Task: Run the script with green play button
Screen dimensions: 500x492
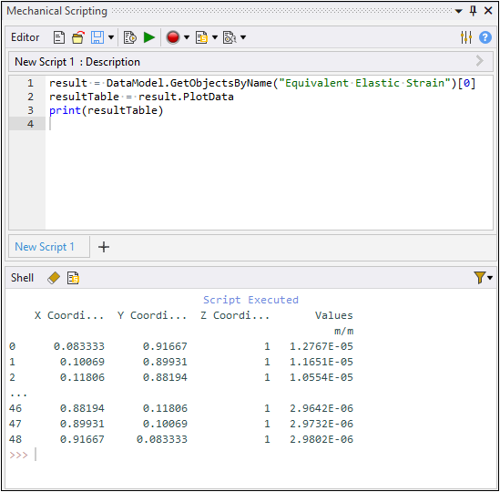Action: tap(149, 37)
